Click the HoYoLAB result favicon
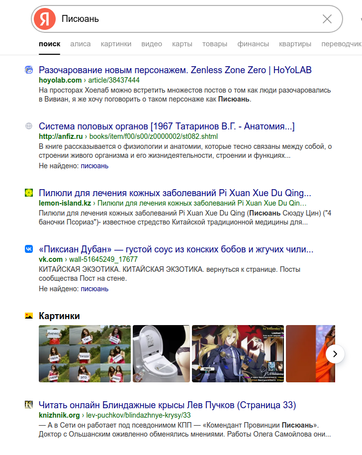362x455 pixels. (x=29, y=70)
